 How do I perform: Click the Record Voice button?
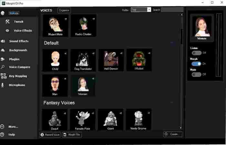click(x=50, y=135)
